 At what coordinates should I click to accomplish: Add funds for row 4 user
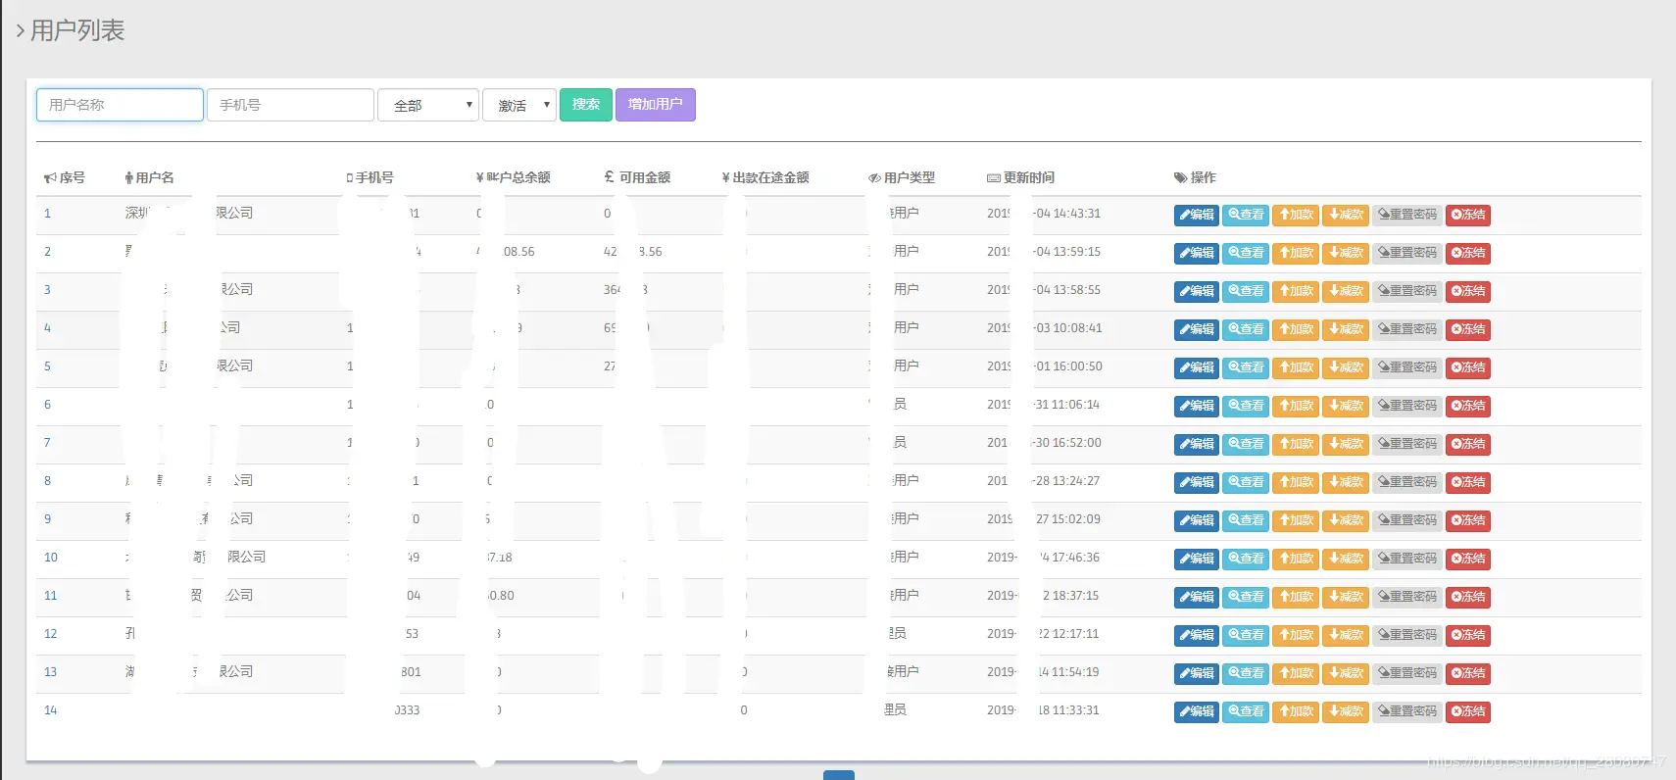click(1296, 329)
